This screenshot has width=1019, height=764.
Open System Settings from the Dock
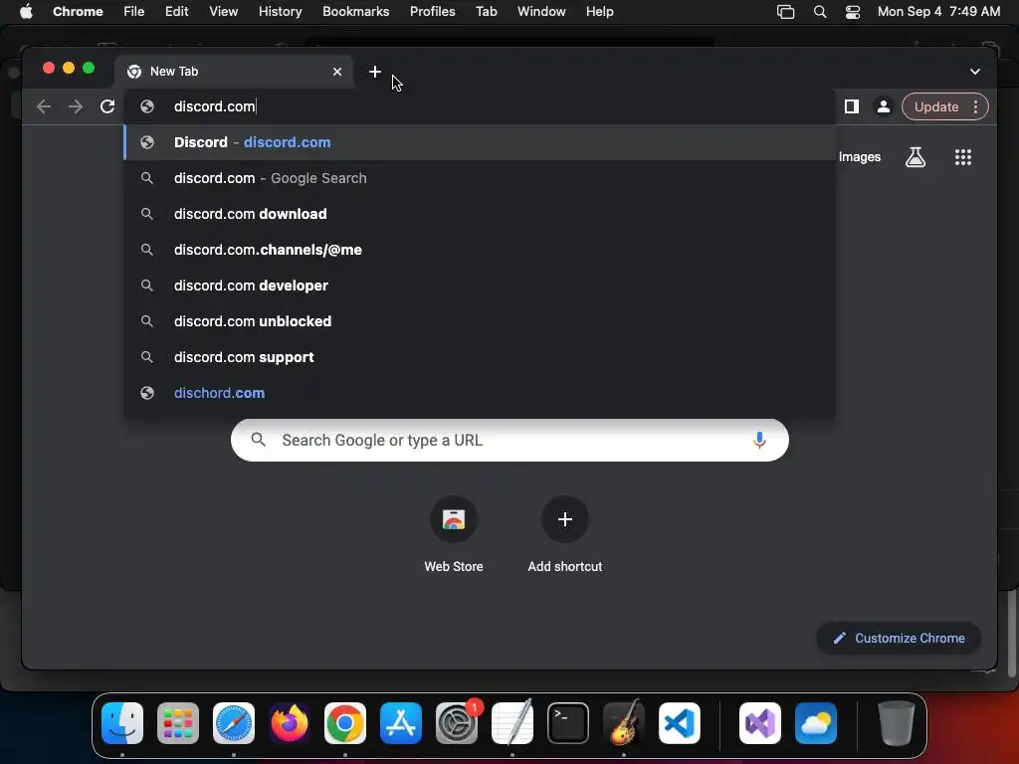[456, 723]
